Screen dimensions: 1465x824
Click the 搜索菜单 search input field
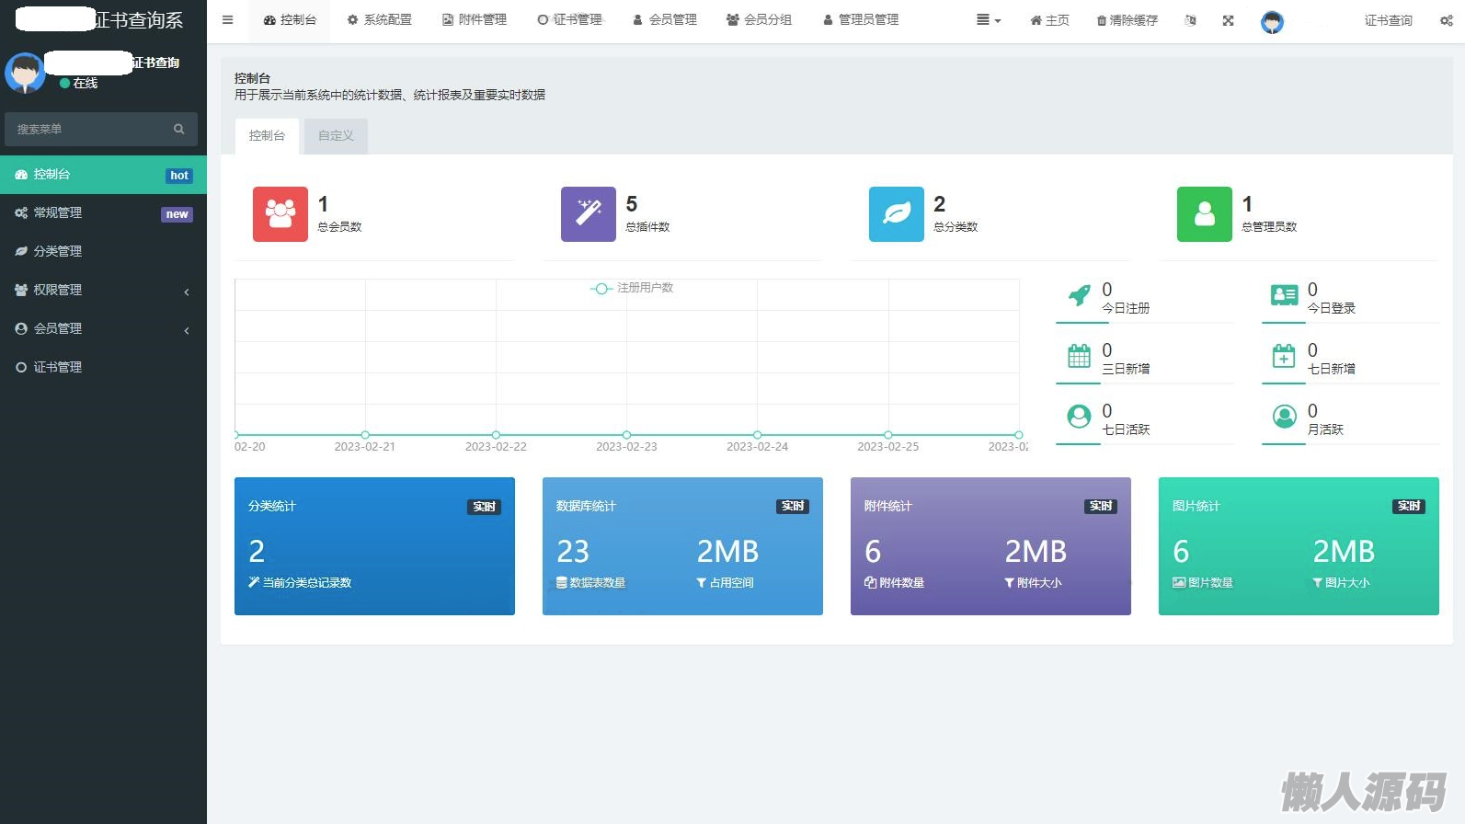tap(92, 130)
